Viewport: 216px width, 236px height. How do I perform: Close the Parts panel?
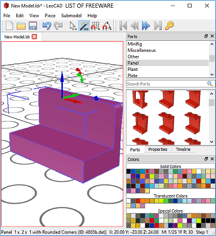point(212,36)
